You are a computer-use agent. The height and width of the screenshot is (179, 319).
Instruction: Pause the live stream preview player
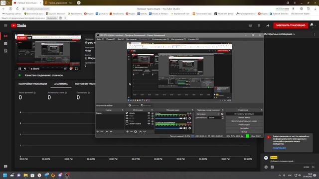click(x=20, y=69)
